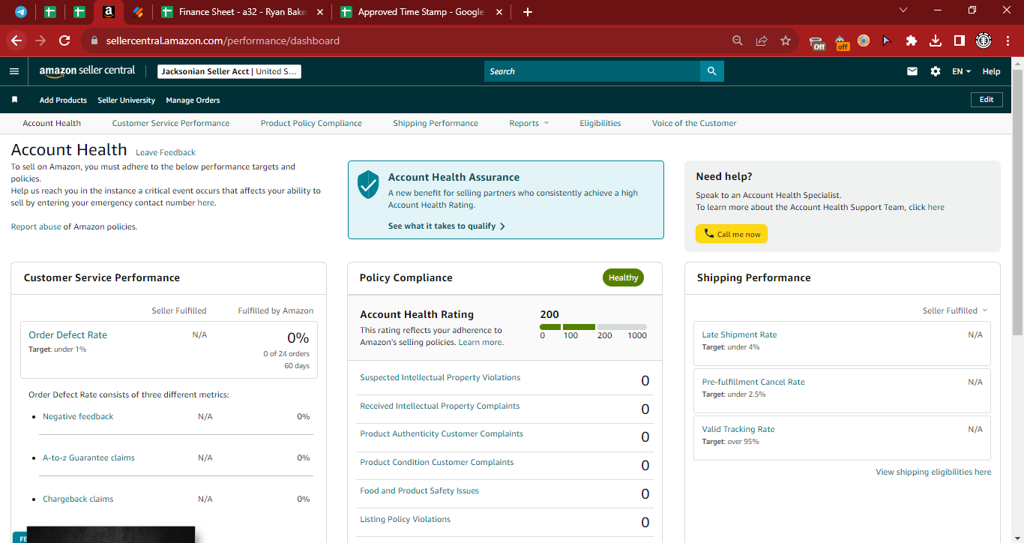Screen dimensions: 1024x543
Task: Open the tab search chevron in title bar
Action: [x=903, y=10]
